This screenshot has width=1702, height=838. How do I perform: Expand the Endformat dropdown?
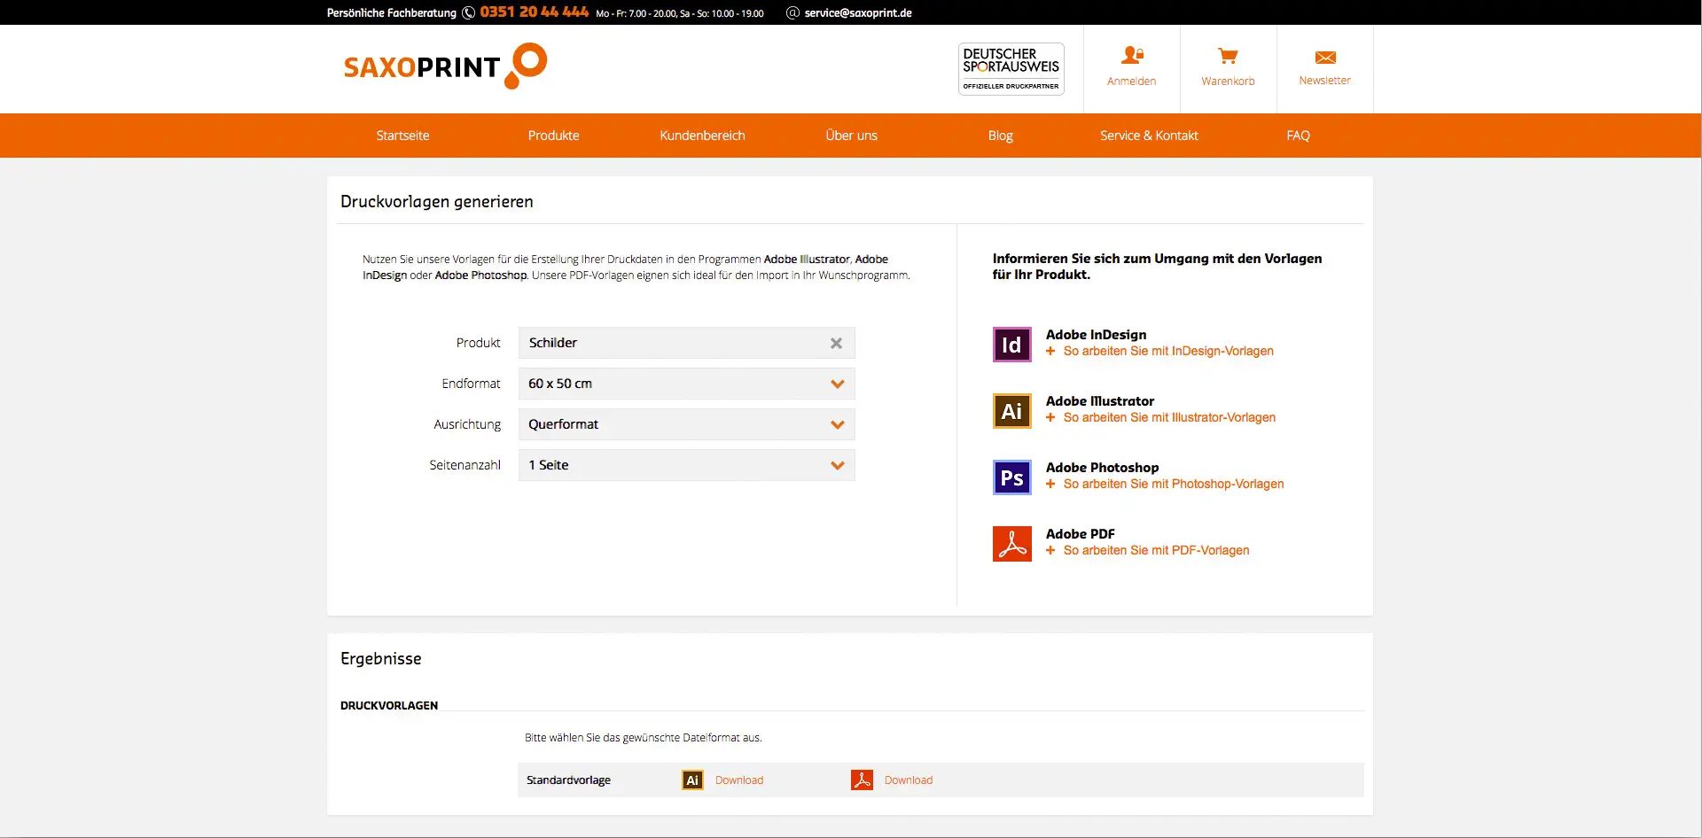[x=837, y=384]
